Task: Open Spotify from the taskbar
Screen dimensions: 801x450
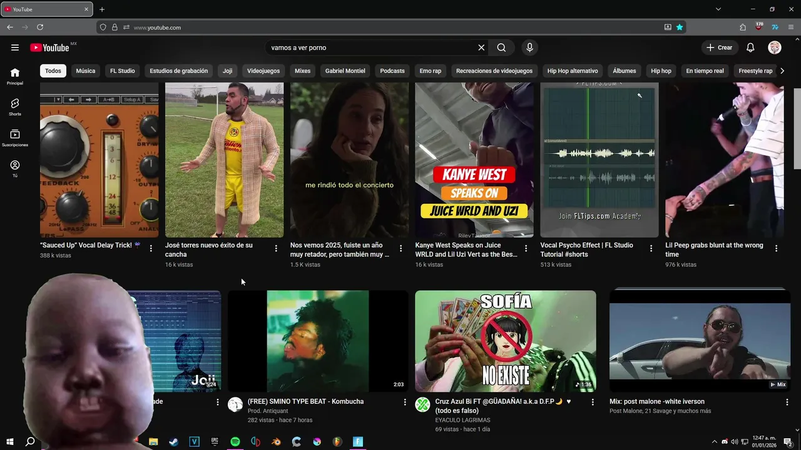Action: click(235, 442)
